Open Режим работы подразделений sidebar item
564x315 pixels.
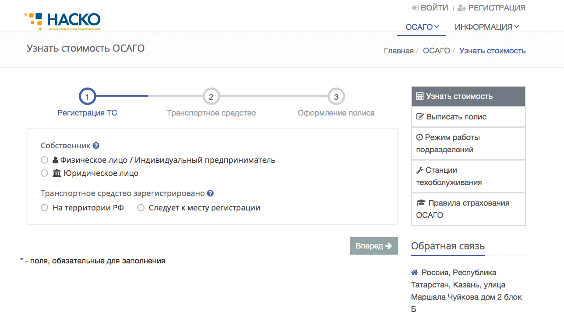(x=469, y=143)
